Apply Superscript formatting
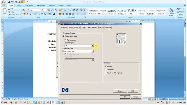187x105 pixels. [x=42, y=14]
